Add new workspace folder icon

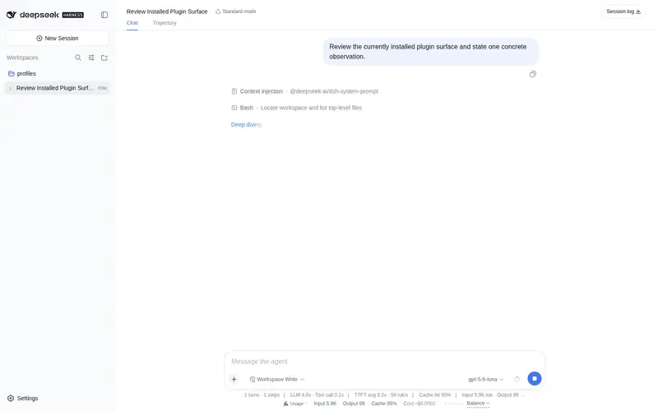[104, 58]
